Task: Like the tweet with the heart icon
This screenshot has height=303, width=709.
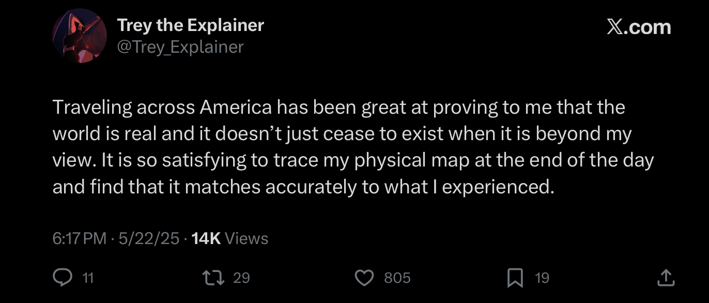Action: [x=364, y=278]
